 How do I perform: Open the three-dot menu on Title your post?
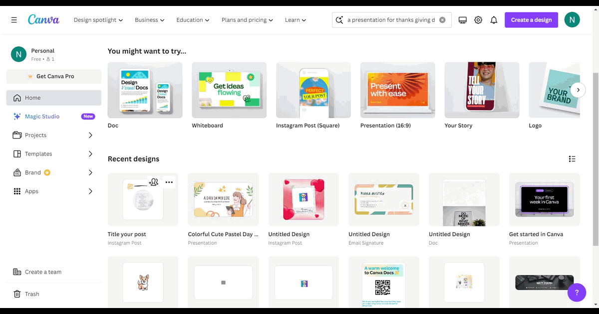pyautogui.click(x=169, y=182)
